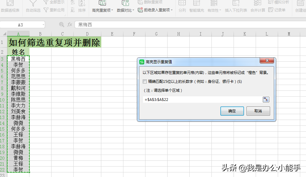Click the 取消 cancel button

pos(258,111)
